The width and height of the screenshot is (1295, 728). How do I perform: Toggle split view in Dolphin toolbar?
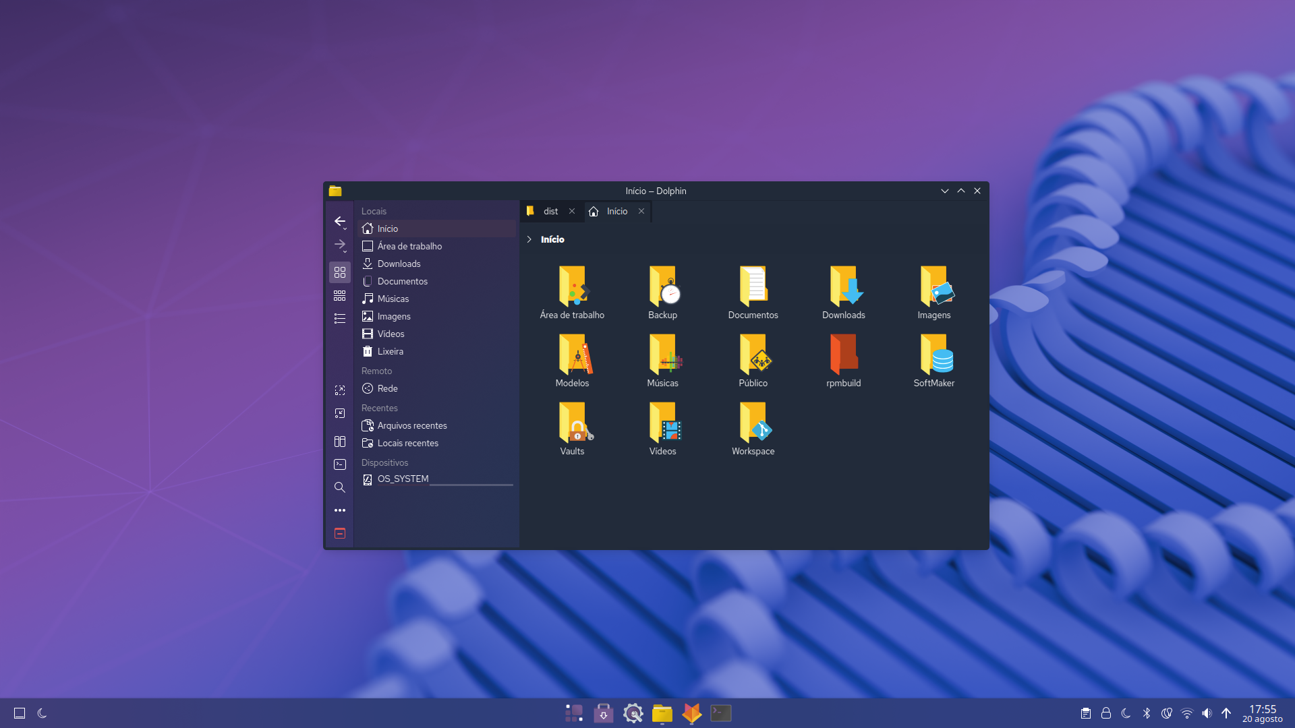tap(340, 442)
